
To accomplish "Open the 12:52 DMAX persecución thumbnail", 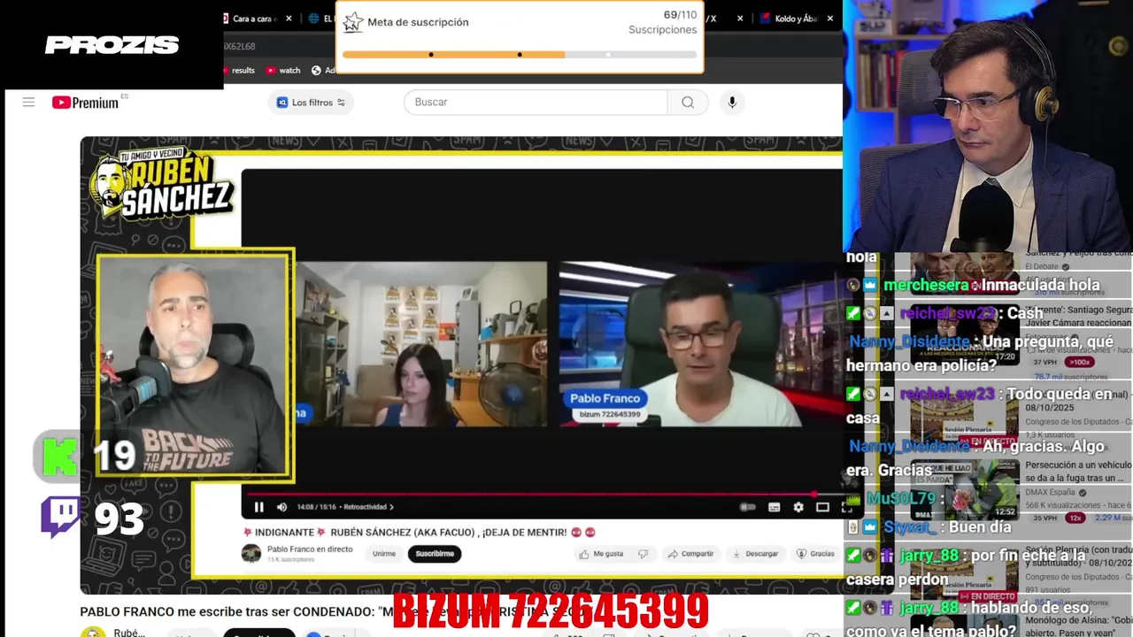I will (x=965, y=488).
